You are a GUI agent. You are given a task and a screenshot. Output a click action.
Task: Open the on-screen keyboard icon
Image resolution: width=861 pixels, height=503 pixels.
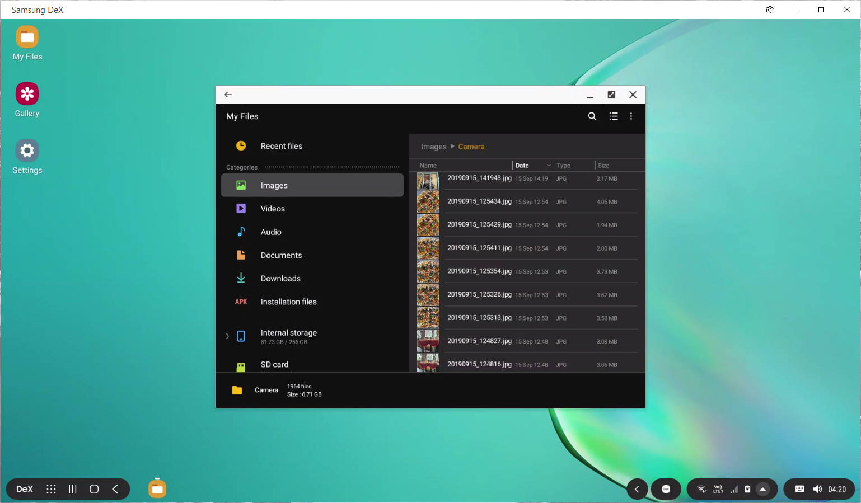point(799,489)
